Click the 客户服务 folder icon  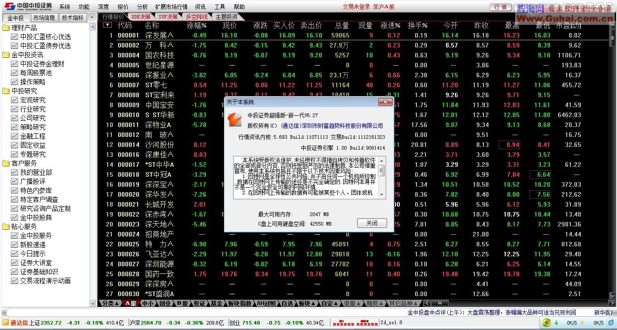6,164
